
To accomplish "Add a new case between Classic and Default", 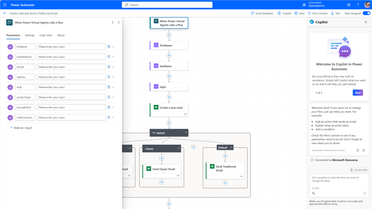I will coord(194,147).
